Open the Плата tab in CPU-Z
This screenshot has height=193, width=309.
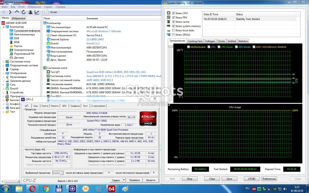click(x=45, y=106)
